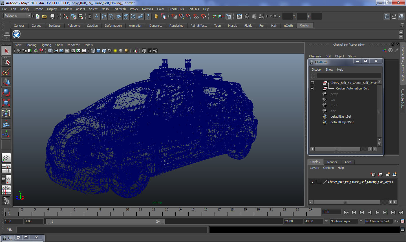Switch to four view layout

[x=6, y=169]
